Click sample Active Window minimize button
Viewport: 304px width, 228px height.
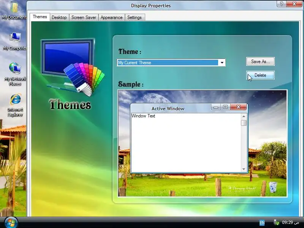pyautogui.click(x=216, y=107)
